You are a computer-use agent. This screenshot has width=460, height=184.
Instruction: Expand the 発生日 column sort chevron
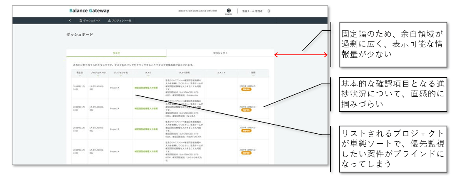click(x=80, y=75)
